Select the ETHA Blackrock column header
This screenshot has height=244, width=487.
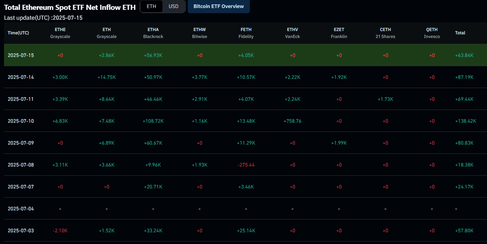coord(153,33)
